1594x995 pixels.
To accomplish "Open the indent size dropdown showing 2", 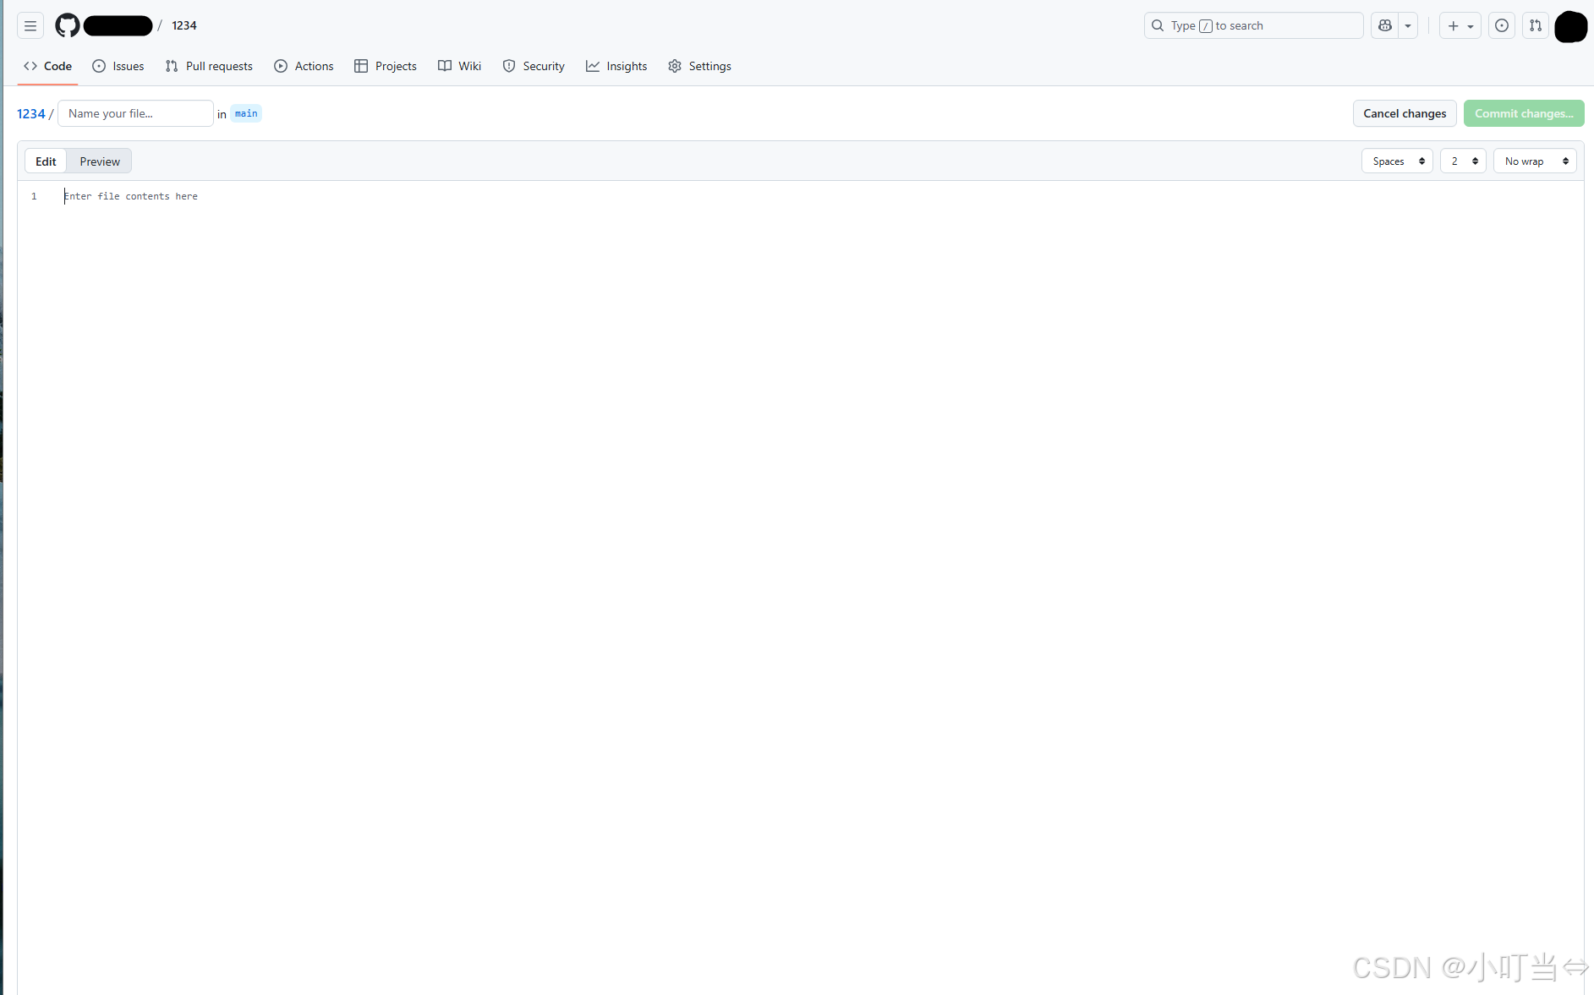I will 1463,161.
